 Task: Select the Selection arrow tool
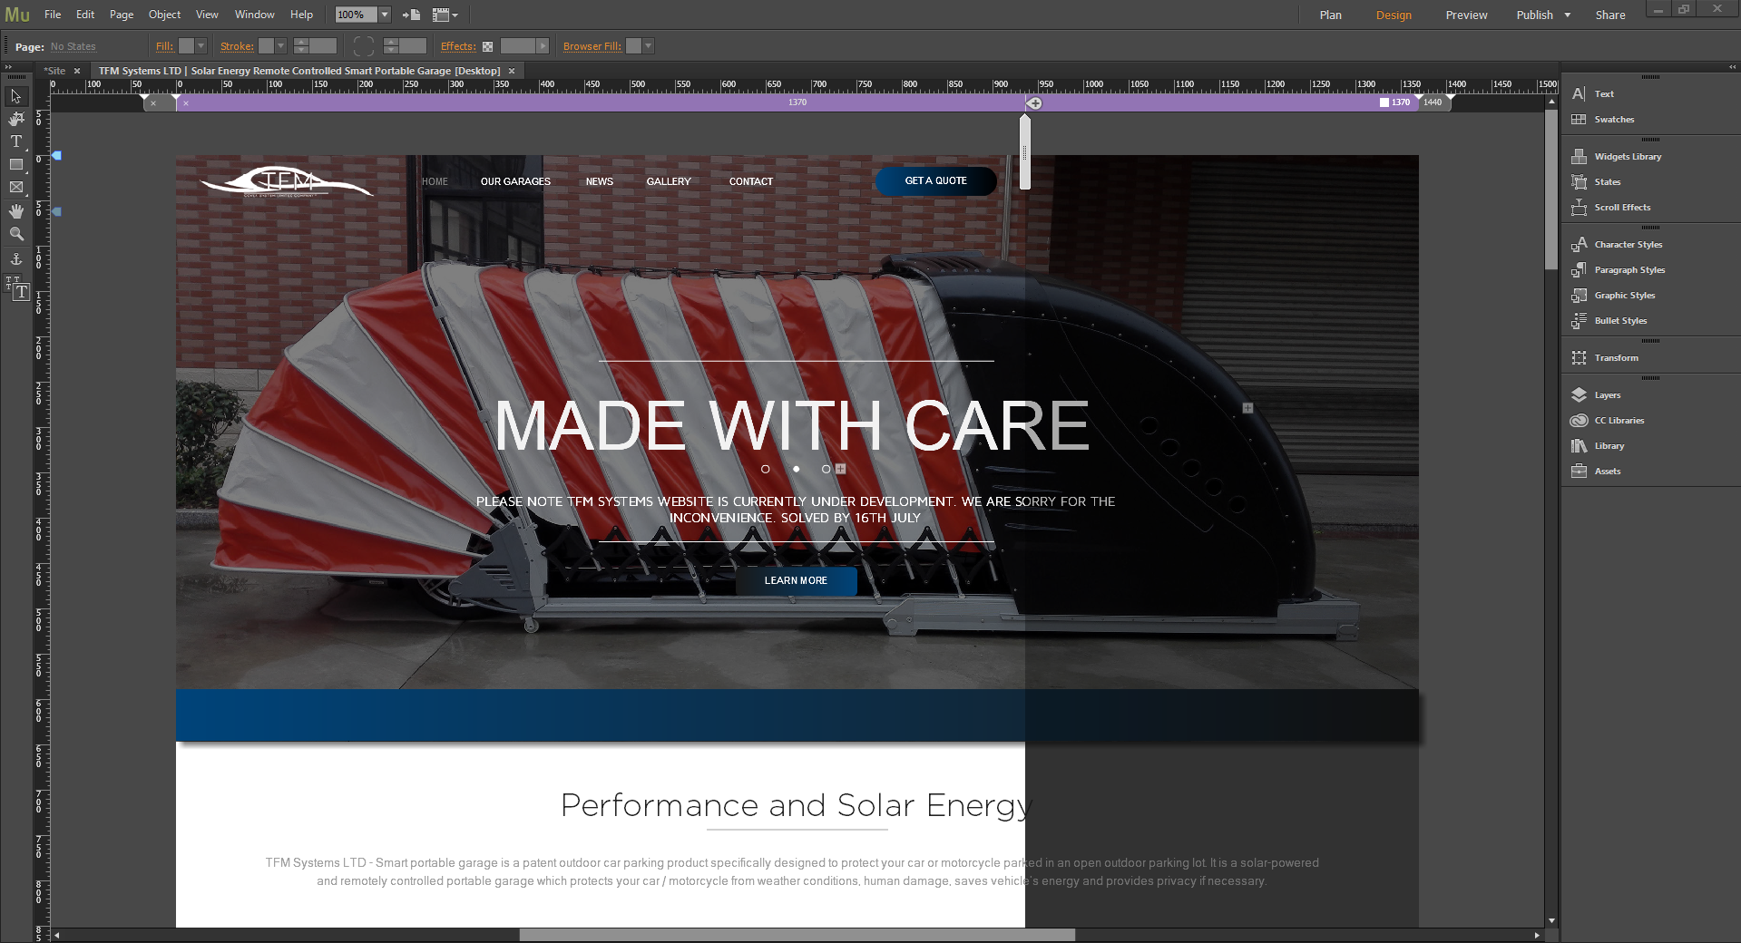tap(16, 96)
